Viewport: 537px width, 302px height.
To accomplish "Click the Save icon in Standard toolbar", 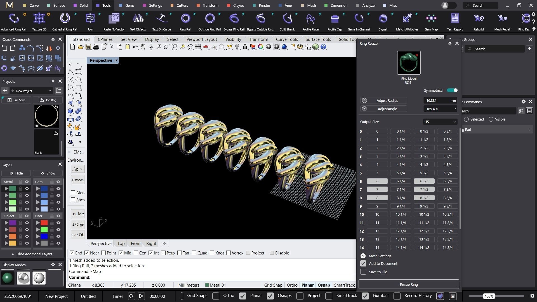I will point(88,47).
